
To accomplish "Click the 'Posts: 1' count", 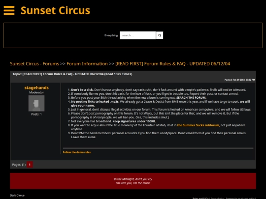I will point(36,114).
